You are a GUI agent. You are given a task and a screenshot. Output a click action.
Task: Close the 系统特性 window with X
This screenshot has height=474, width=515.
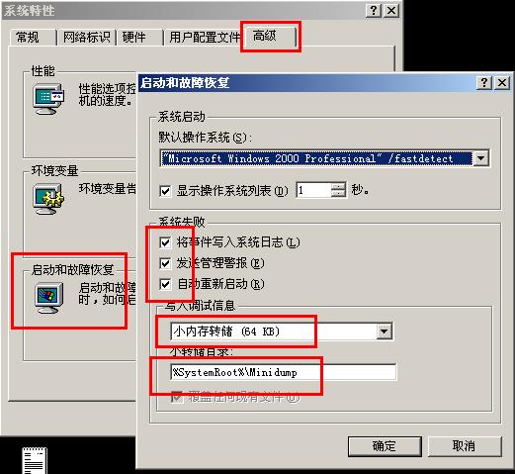point(391,11)
